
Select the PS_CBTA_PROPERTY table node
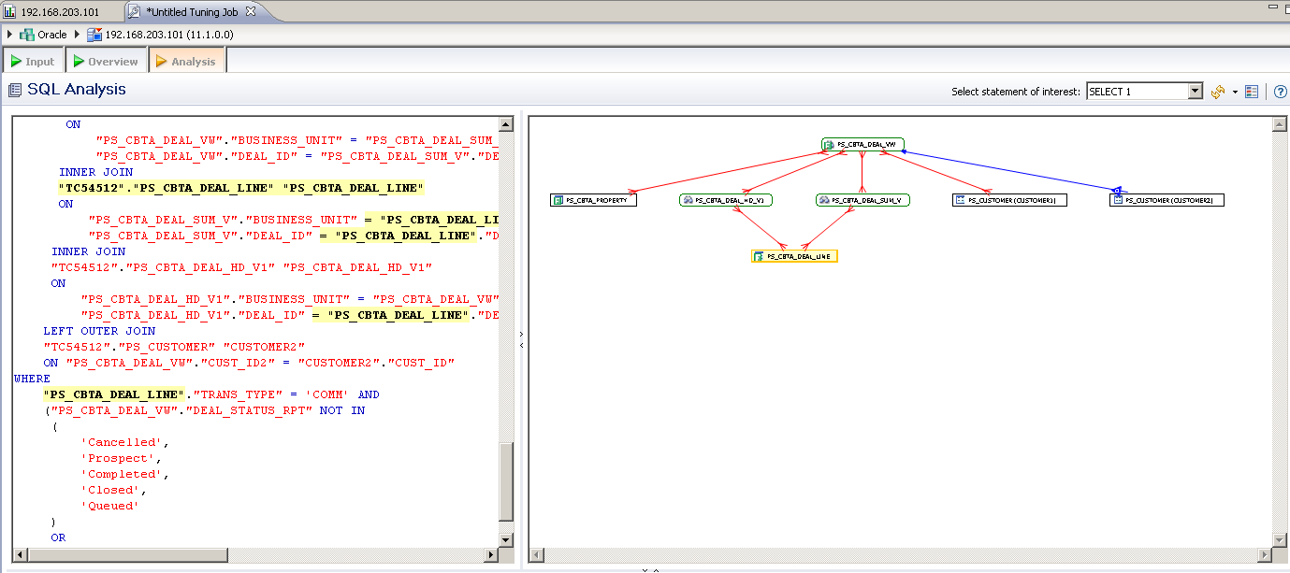pos(593,200)
